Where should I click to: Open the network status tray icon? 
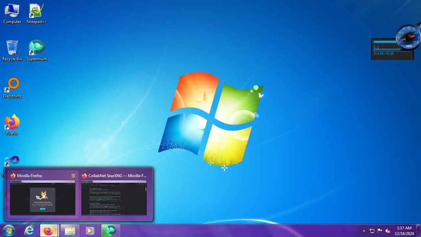[x=372, y=231]
